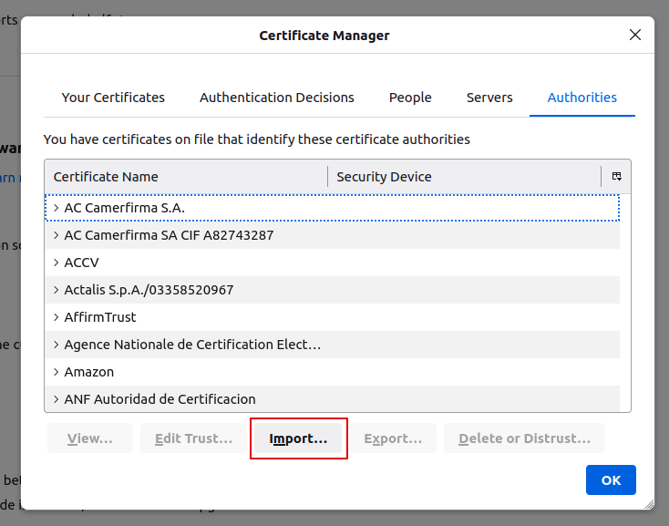This screenshot has width=669, height=526.
Task: Expand ANF Autoridad de Certificacion entry
Action: click(x=57, y=399)
